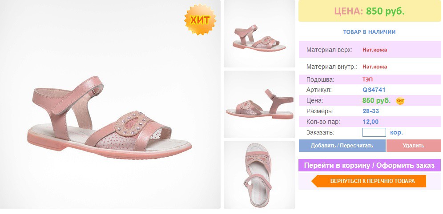
Task: Select first sandal side-view thumbnail
Action: point(259,34)
